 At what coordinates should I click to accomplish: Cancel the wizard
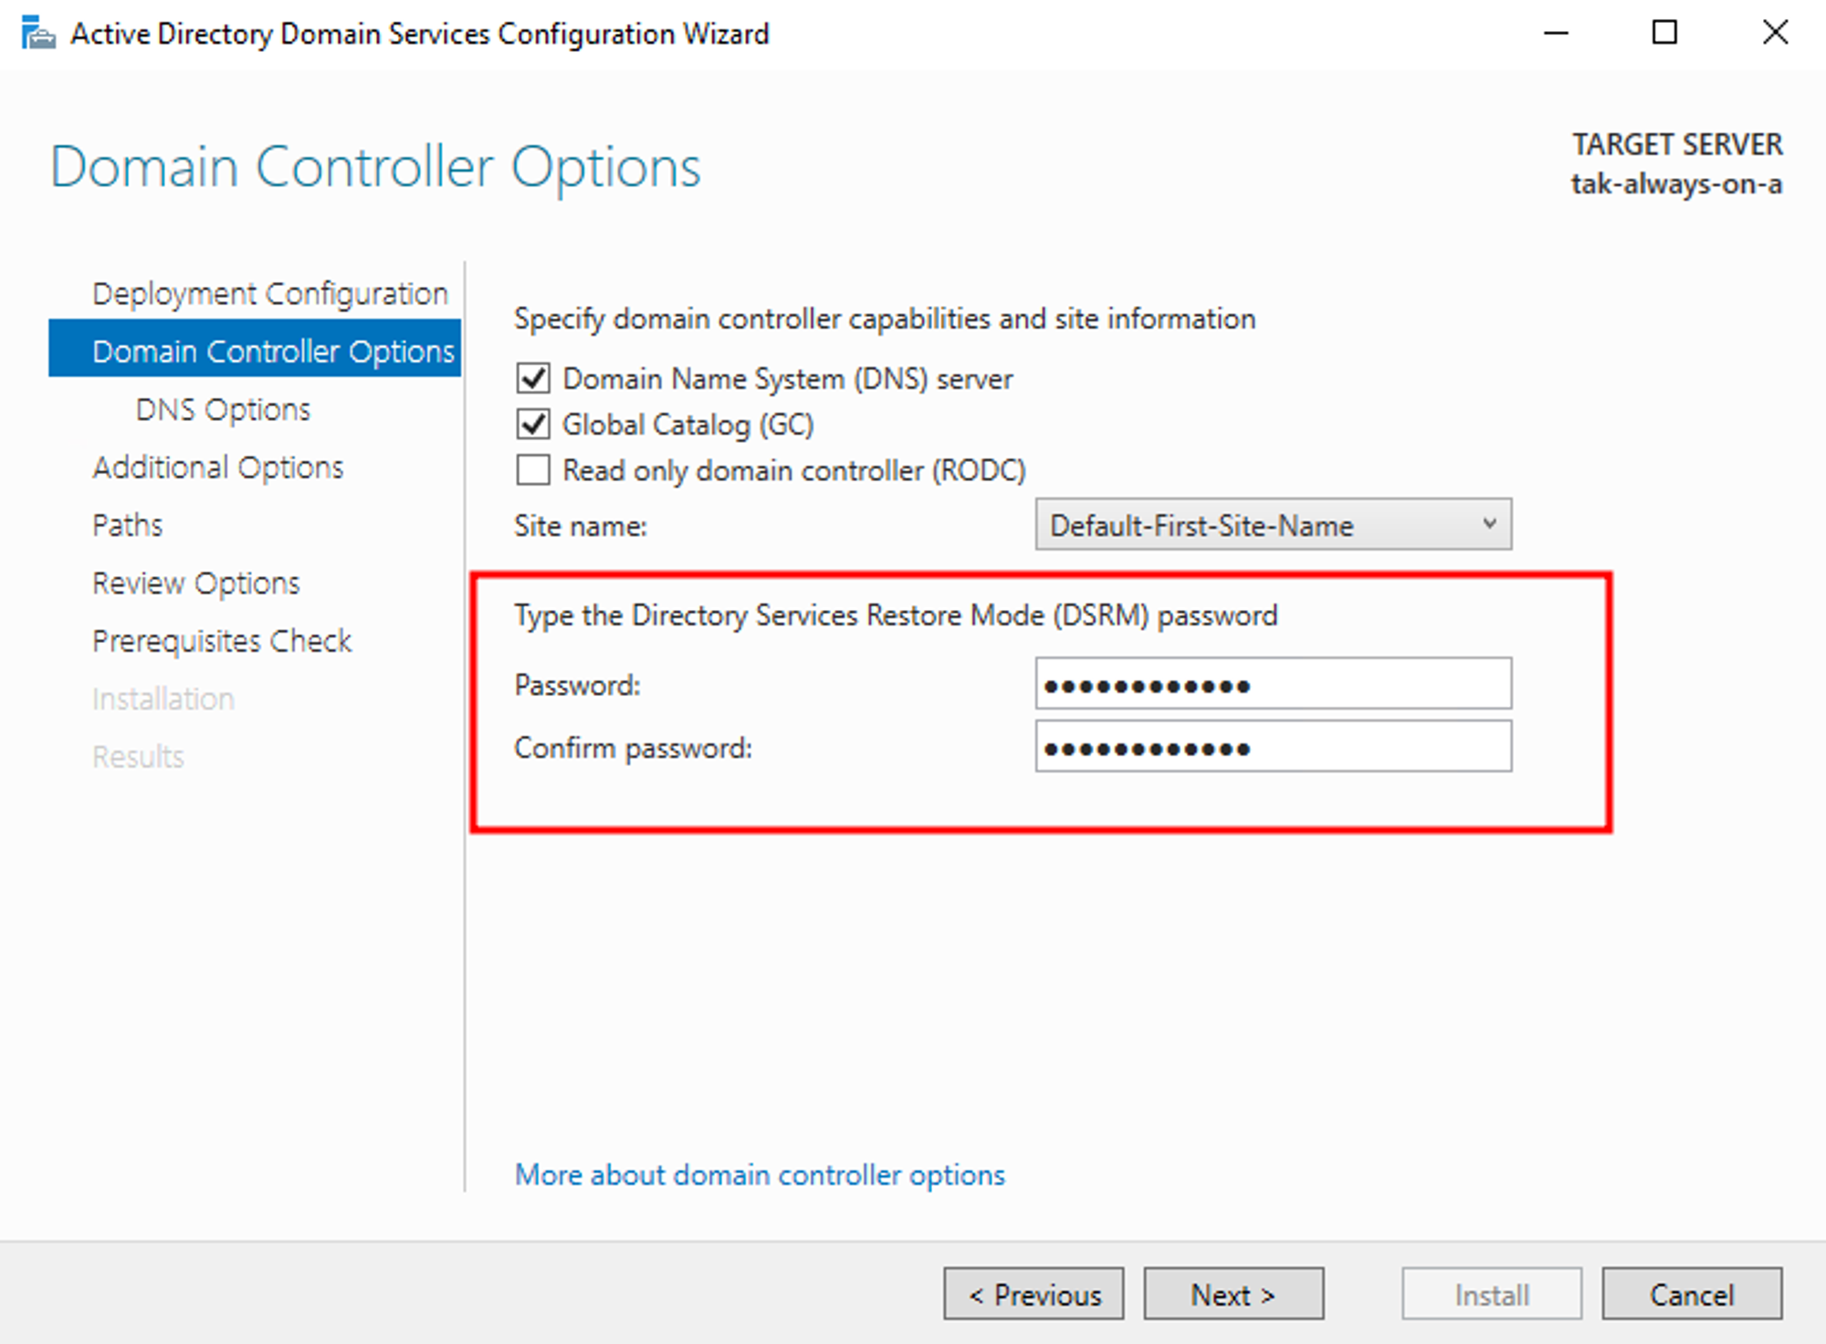[x=1691, y=1294]
